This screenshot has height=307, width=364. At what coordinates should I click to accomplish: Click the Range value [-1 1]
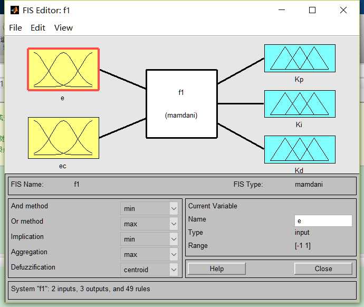coord(303,245)
